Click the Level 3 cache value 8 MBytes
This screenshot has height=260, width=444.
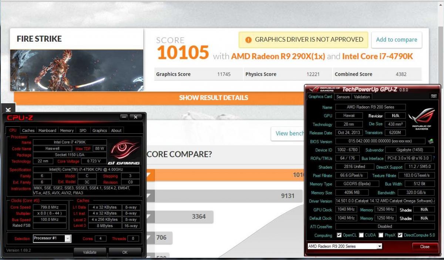pos(105,226)
